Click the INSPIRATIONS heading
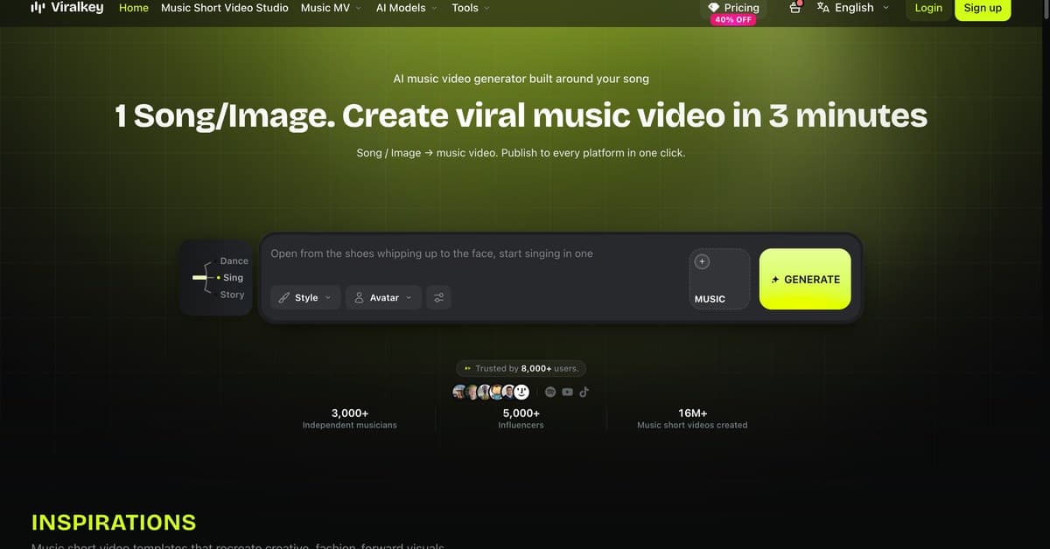This screenshot has width=1050, height=549. click(x=114, y=523)
